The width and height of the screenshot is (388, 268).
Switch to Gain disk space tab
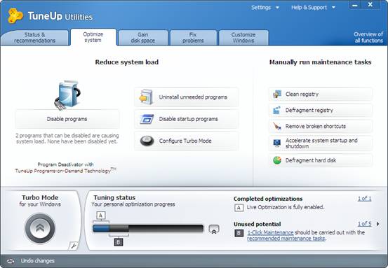tap(143, 38)
